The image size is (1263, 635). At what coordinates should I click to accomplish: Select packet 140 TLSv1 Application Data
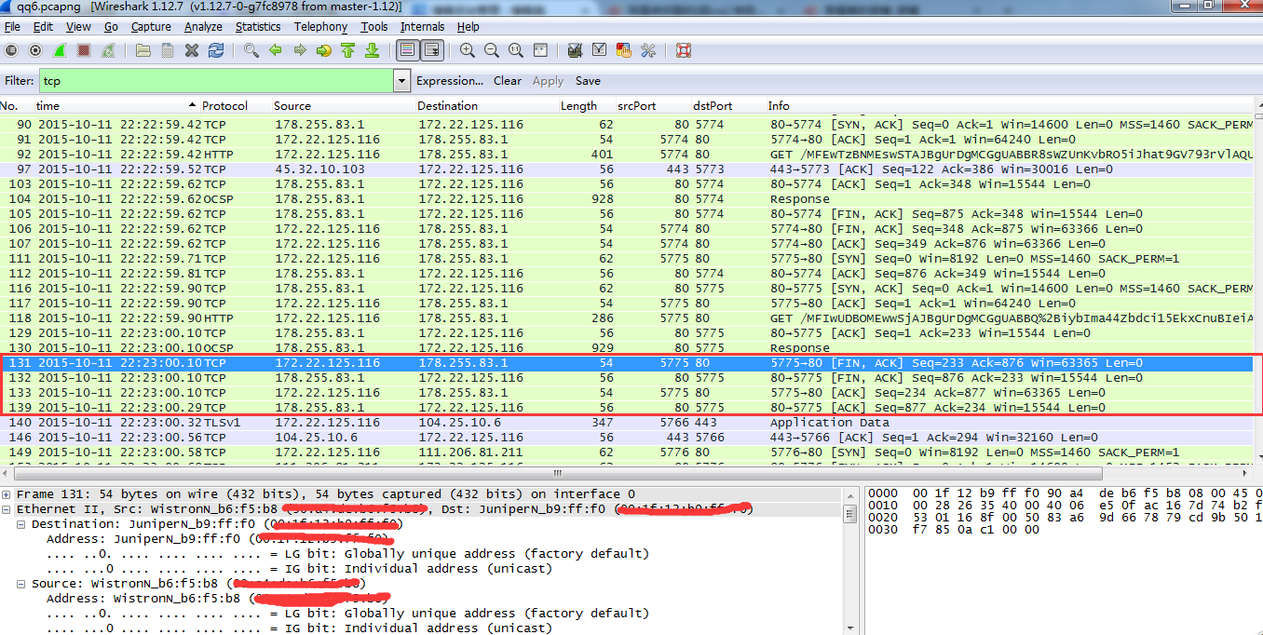point(627,423)
